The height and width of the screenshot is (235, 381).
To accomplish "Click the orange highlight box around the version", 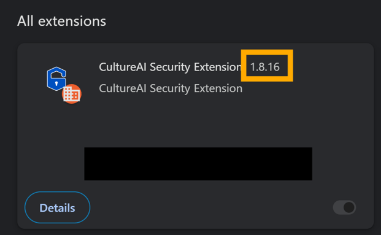I will coord(267,66).
